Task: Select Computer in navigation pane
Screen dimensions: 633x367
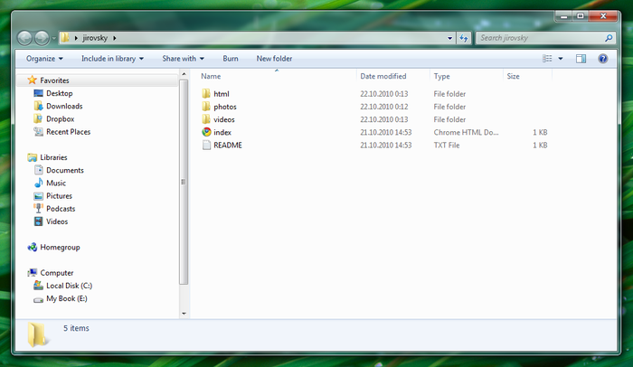Action: 56,273
